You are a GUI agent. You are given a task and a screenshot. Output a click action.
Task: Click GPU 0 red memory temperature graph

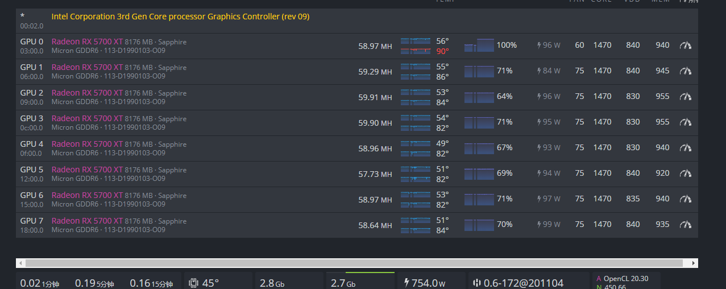coord(416,51)
